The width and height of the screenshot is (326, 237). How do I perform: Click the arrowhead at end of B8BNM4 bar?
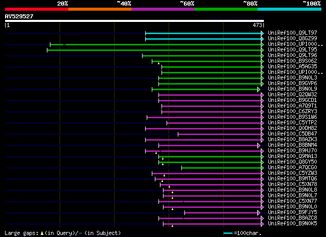pyautogui.click(x=259, y=146)
